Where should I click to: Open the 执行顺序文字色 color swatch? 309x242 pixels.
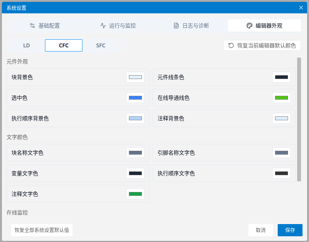(x=282, y=173)
